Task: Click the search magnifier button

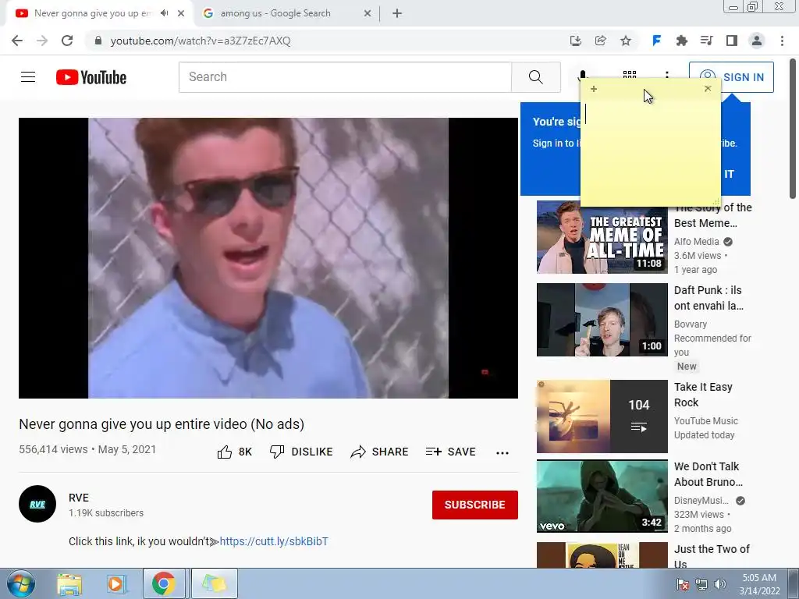Action: pos(535,77)
